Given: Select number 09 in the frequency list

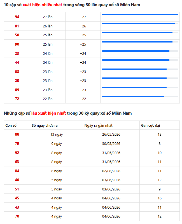Looking at the screenshot, I should click(17, 90).
